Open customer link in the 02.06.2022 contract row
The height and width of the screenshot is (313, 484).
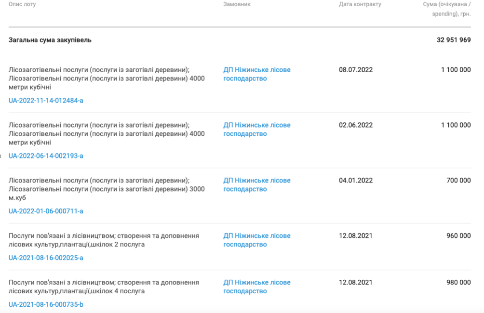pos(256,130)
